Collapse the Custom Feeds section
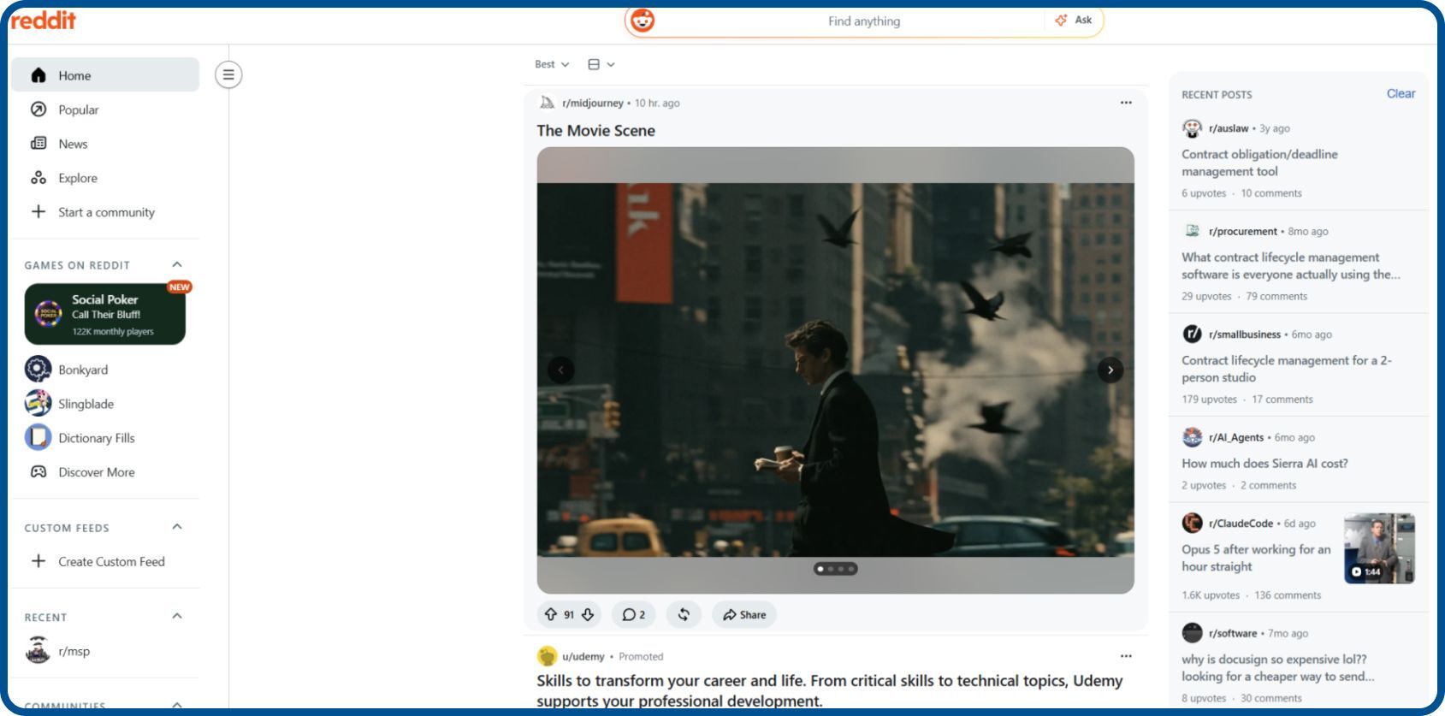The height and width of the screenshot is (716, 1445). click(177, 527)
